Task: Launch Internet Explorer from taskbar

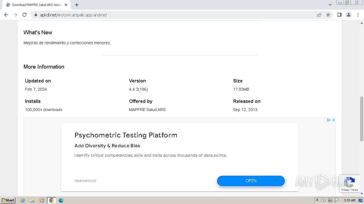Action: (22, 200)
